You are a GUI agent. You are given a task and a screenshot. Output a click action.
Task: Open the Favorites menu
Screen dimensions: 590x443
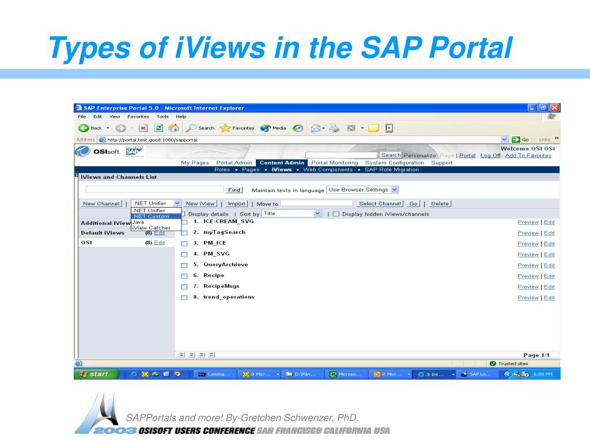click(x=138, y=117)
